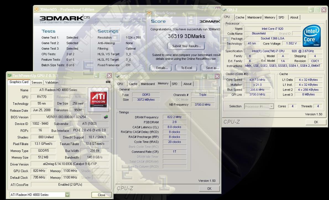The width and height of the screenshot is (329, 200).
Task: Click the Bandwidth 140.8 GB/s value
Action: pos(95,157)
